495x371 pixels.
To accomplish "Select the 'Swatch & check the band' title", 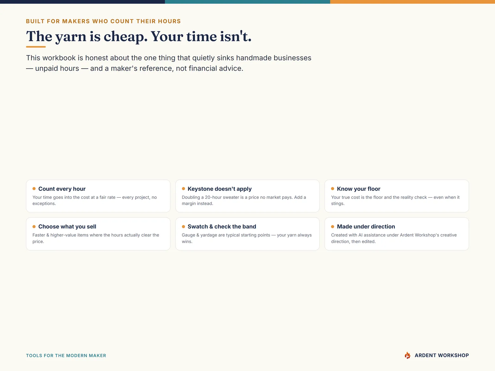I will click(x=222, y=227).
